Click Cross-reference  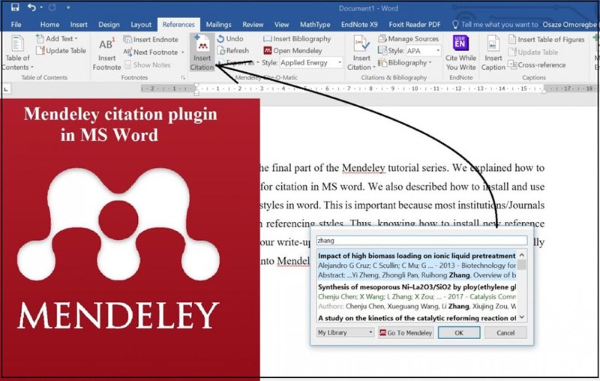point(536,65)
